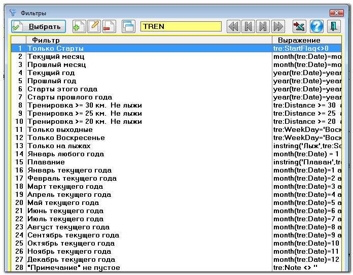The width and height of the screenshot is (353, 275).
Task: Click the export to Excel icon
Action: tap(299, 26)
